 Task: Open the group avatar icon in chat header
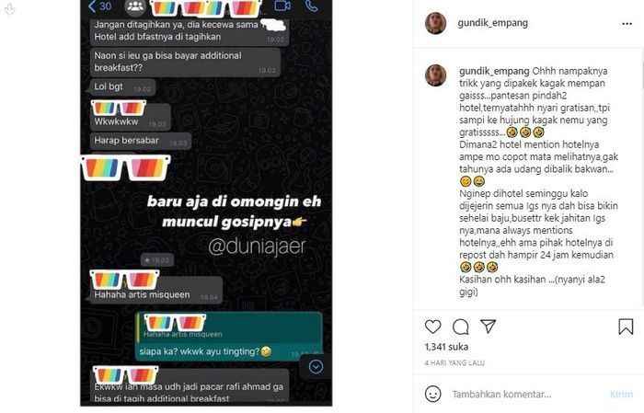[x=135, y=6]
